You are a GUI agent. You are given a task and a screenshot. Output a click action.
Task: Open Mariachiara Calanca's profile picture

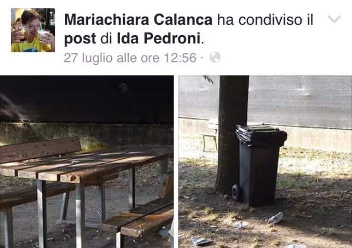[x=33, y=30]
